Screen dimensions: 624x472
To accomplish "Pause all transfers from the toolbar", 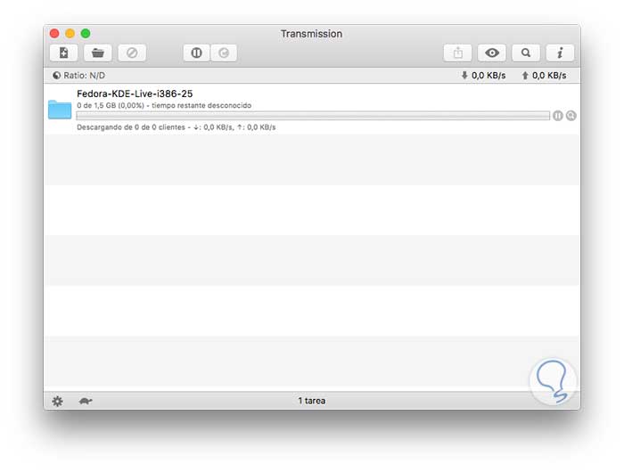I will pyautogui.click(x=197, y=53).
